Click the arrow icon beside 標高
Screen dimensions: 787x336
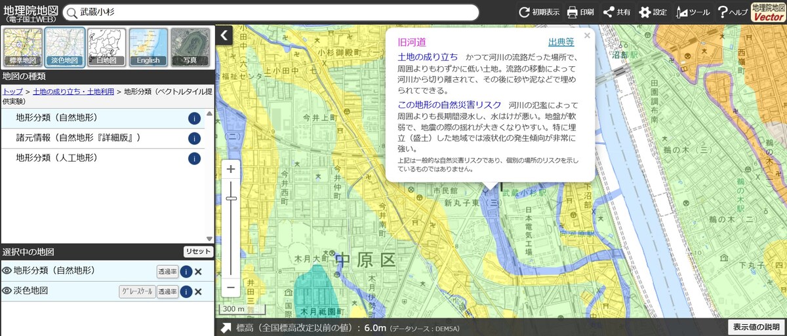point(226,327)
